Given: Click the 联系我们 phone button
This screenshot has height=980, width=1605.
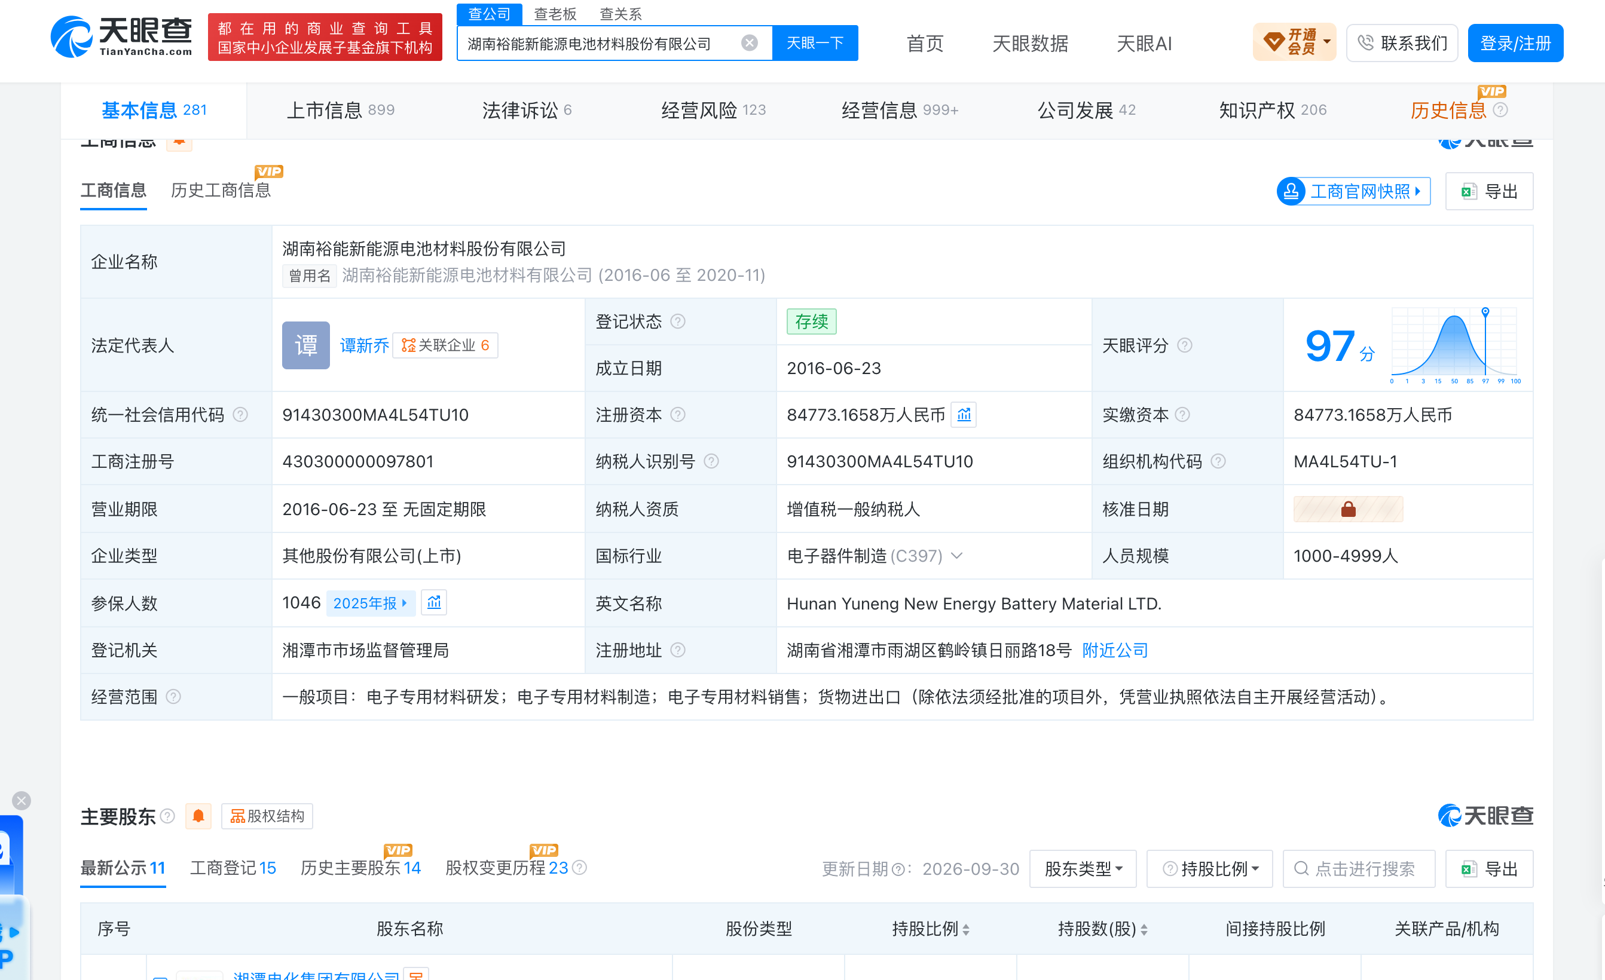Looking at the screenshot, I should coord(1402,43).
